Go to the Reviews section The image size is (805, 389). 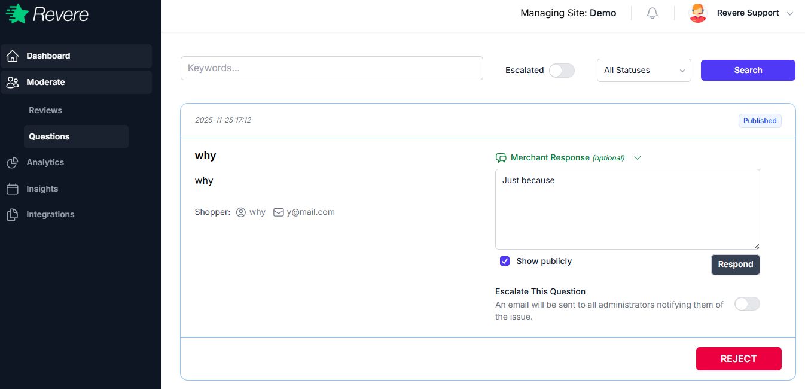click(x=45, y=110)
